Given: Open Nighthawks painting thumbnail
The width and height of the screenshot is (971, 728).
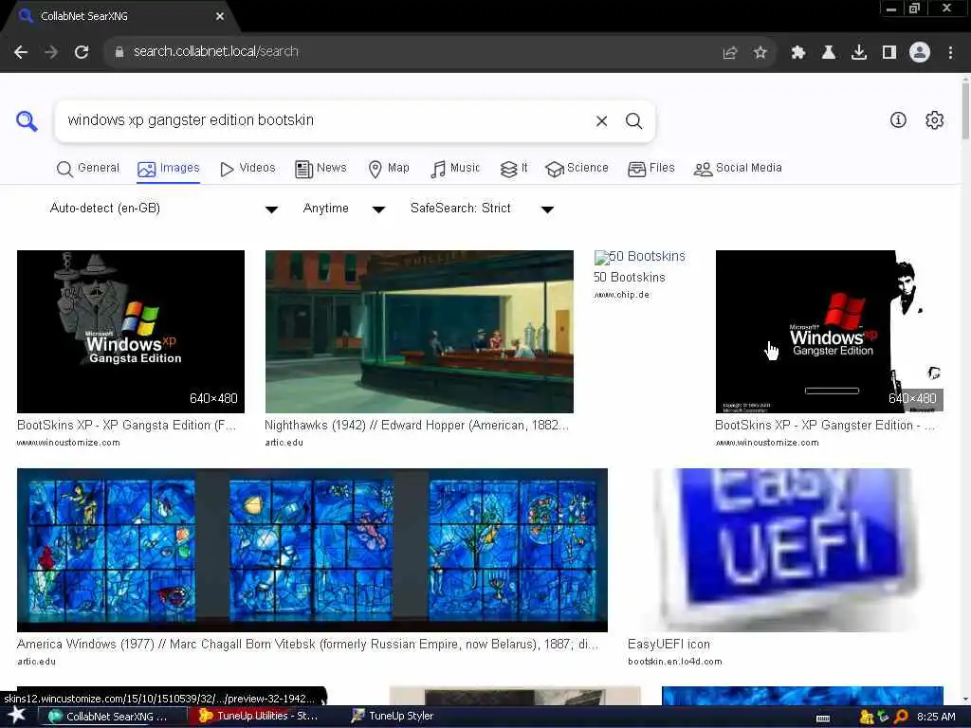Looking at the screenshot, I should (x=419, y=331).
